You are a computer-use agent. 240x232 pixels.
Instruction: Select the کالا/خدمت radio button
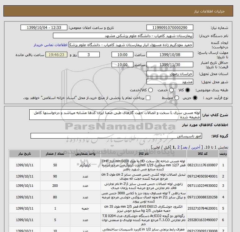151,90
